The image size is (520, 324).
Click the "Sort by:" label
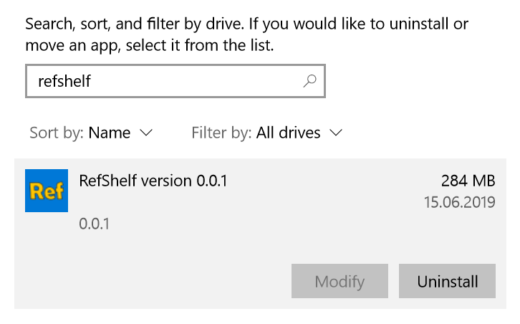[57, 133]
